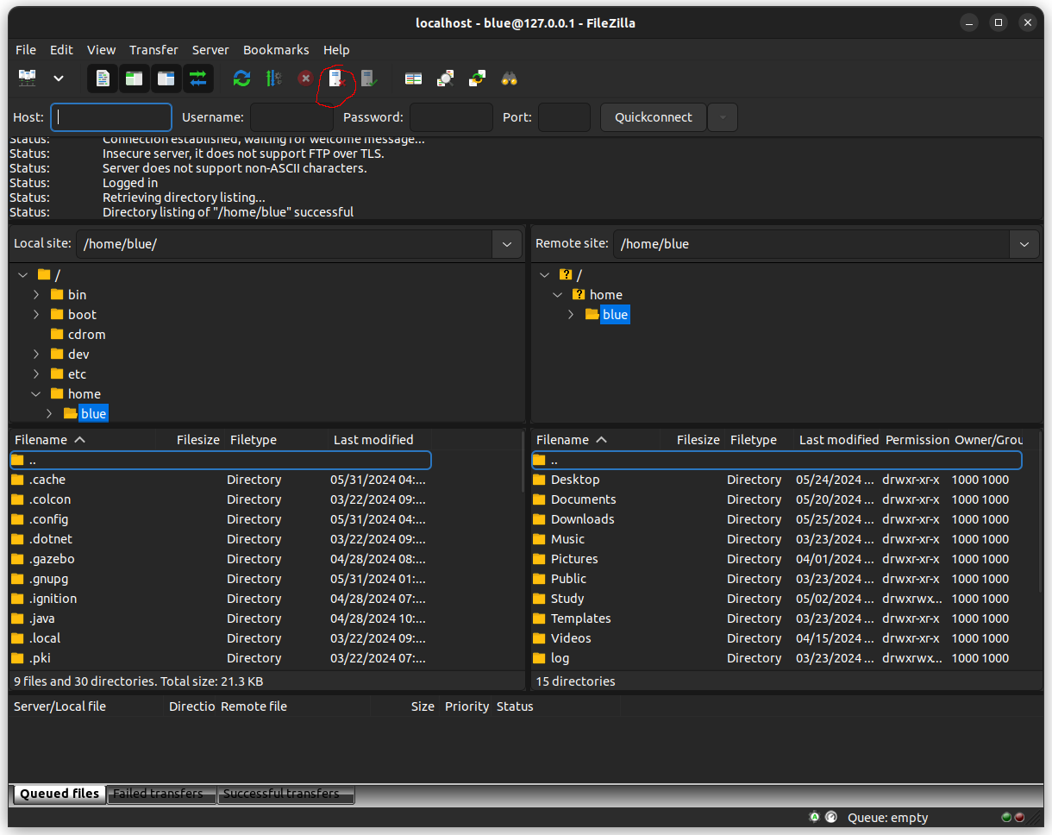Focus the Host input field
The image size is (1052, 835).
(111, 117)
